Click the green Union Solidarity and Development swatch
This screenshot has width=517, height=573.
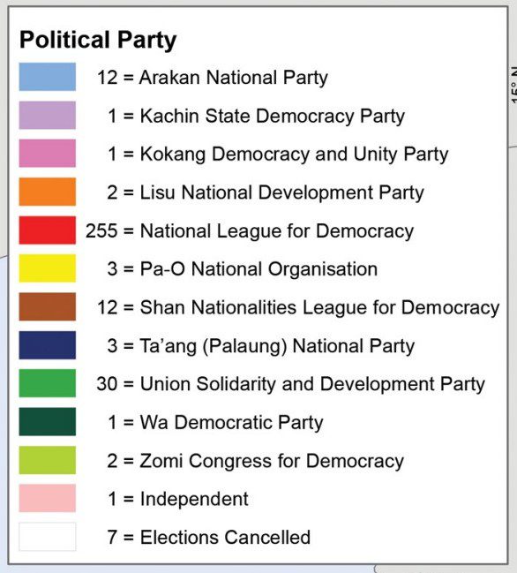point(48,383)
